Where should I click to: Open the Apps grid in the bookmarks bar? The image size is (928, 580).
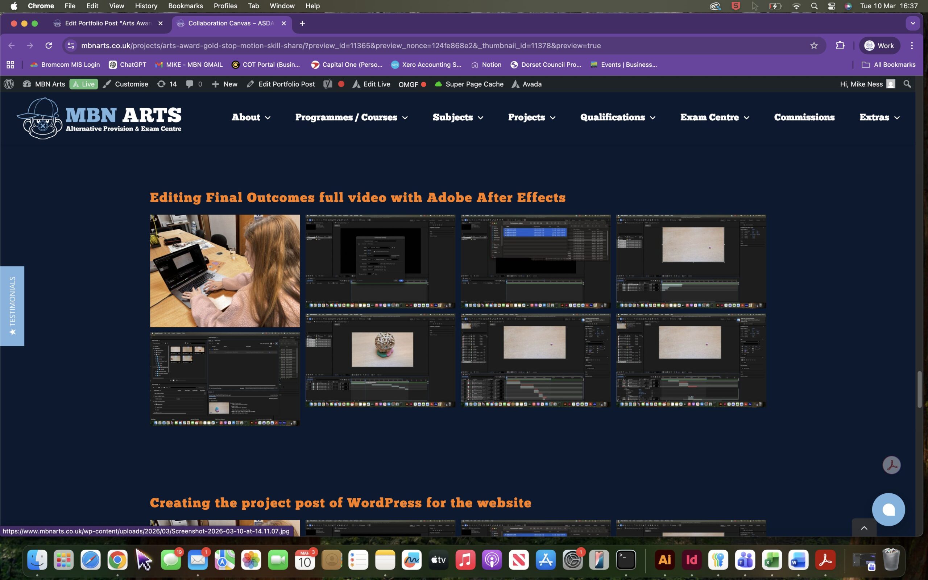tap(11, 65)
